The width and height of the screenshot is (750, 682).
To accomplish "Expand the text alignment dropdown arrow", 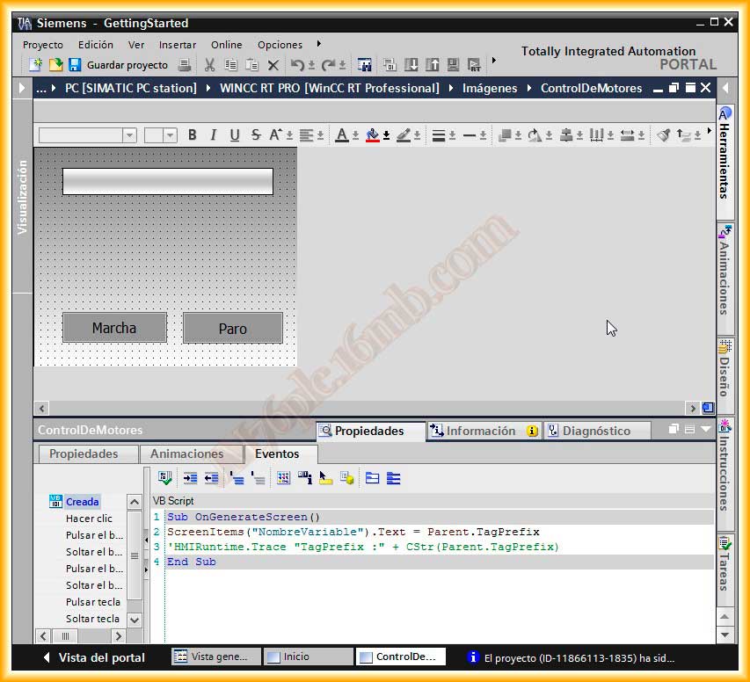I will pyautogui.click(x=321, y=135).
